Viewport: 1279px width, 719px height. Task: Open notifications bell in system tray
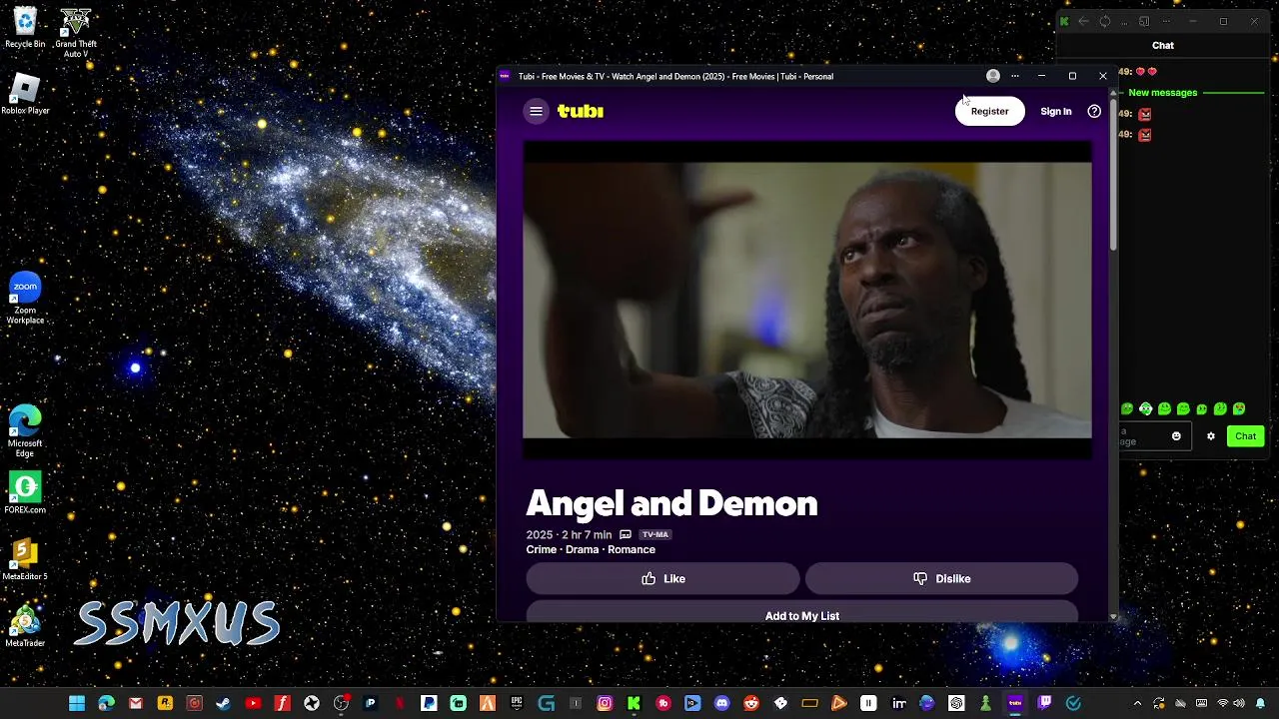1260,704
